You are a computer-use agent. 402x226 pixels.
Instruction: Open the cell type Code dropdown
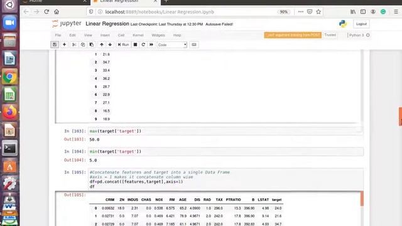click(171, 45)
